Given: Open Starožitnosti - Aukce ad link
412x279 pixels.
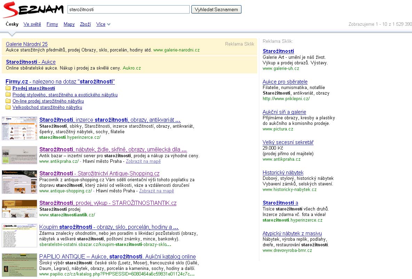Looking at the screenshot, I should point(31,62).
